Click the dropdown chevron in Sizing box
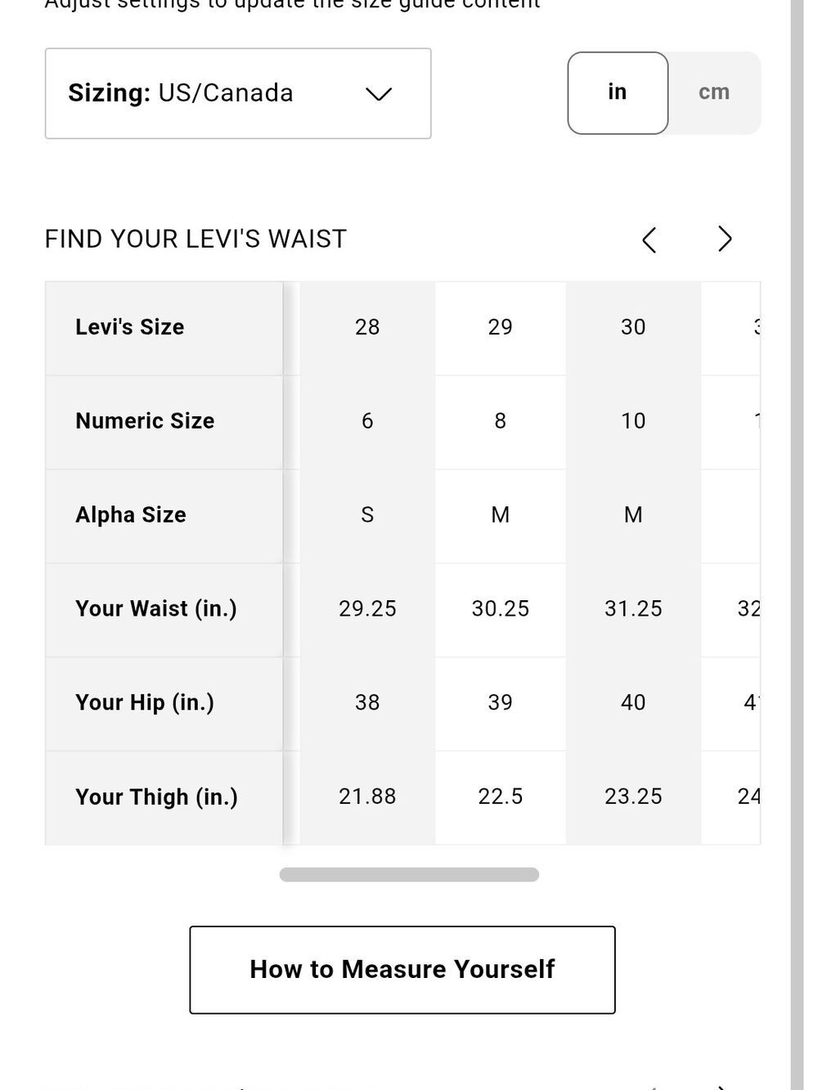This screenshot has width=818, height=1090. coord(379,94)
